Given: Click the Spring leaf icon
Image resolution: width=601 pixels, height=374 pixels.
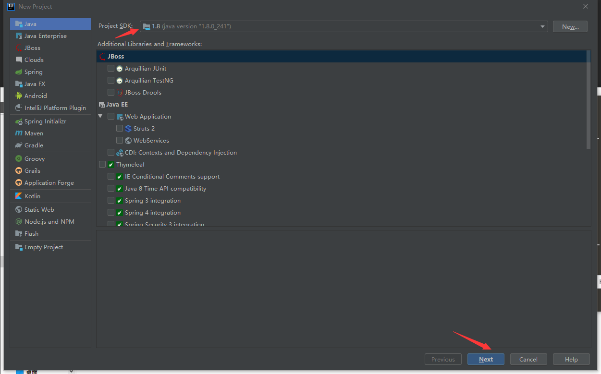Looking at the screenshot, I should pyautogui.click(x=19, y=72).
